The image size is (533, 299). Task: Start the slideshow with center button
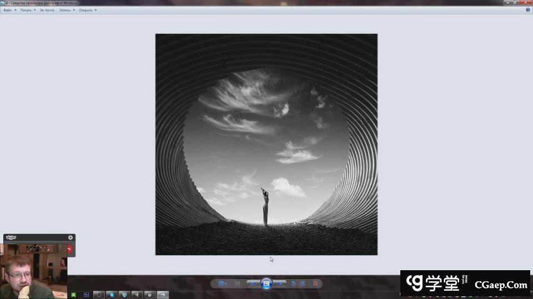266,283
